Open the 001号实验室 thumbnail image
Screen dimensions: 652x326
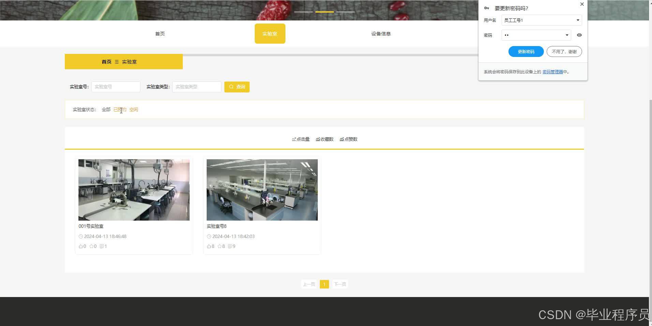coord(134,190)
